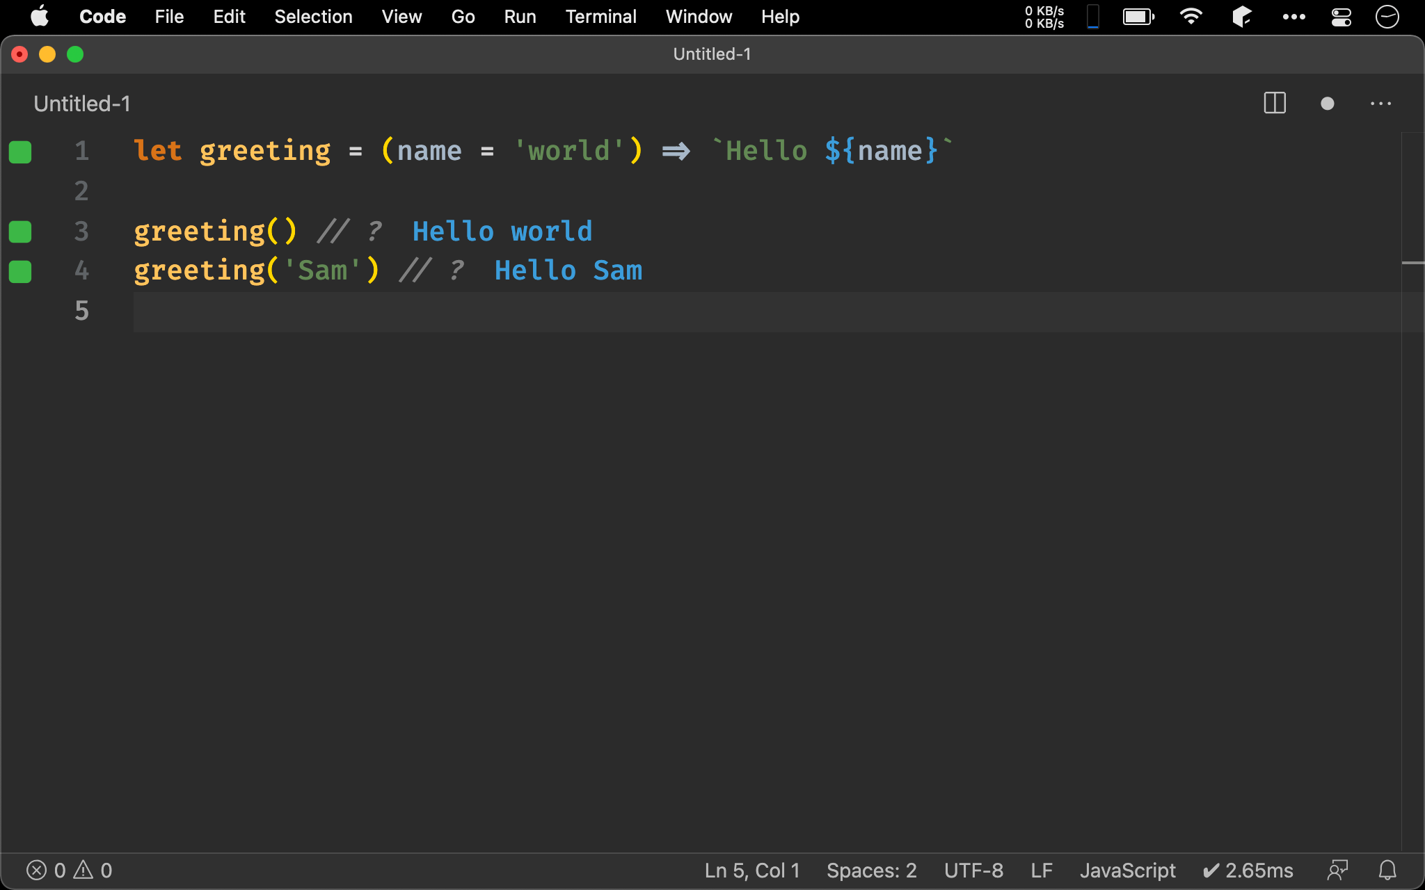The height and width of the screenshot is (890, 1425).
Task: Click the LF end-of-line button
Action: point(1041,870)
